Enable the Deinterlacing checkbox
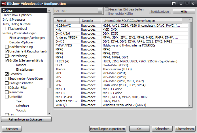197x133 pixels. pos(7,56)
